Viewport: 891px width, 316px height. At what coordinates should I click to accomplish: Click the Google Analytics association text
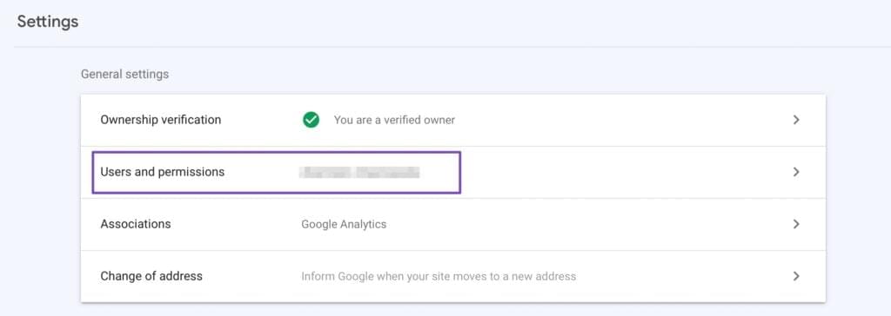click(344, 224)
